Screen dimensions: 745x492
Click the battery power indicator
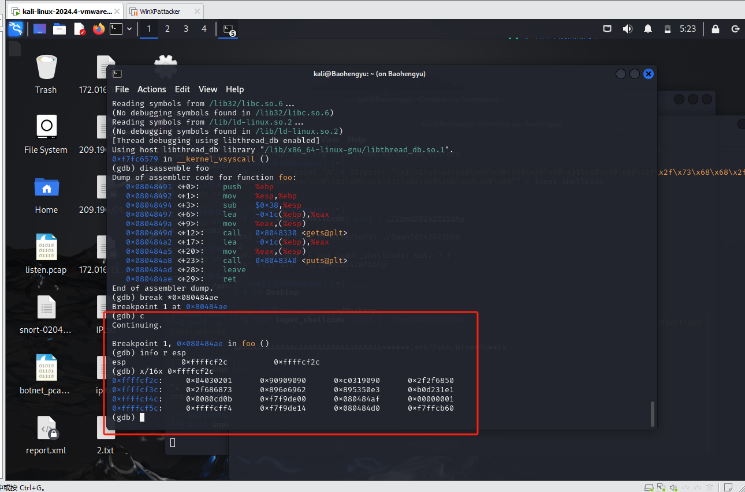(667, 29)
